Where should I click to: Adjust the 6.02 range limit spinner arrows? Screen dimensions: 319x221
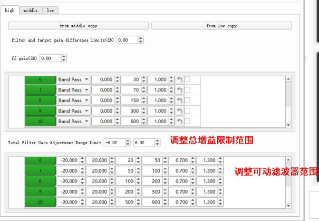click(x=157, y=143)
